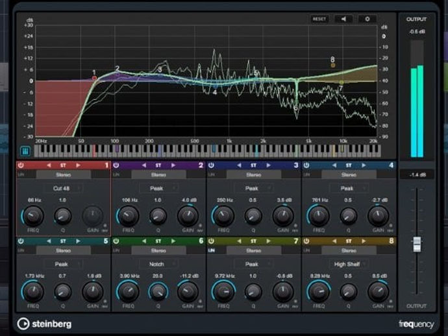Screen dimensions: 448x336
Task: Click band 1 FREQ knob
Action: pyautogui.click(x=33, y=216)
